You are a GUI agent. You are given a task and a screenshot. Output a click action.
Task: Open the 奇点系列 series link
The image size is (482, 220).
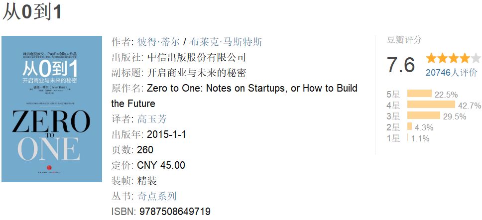(157, 196)
